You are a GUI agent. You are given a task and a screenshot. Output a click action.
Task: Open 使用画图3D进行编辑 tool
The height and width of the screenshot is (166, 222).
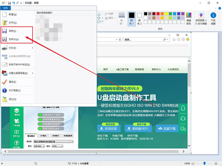pos(201,17)
